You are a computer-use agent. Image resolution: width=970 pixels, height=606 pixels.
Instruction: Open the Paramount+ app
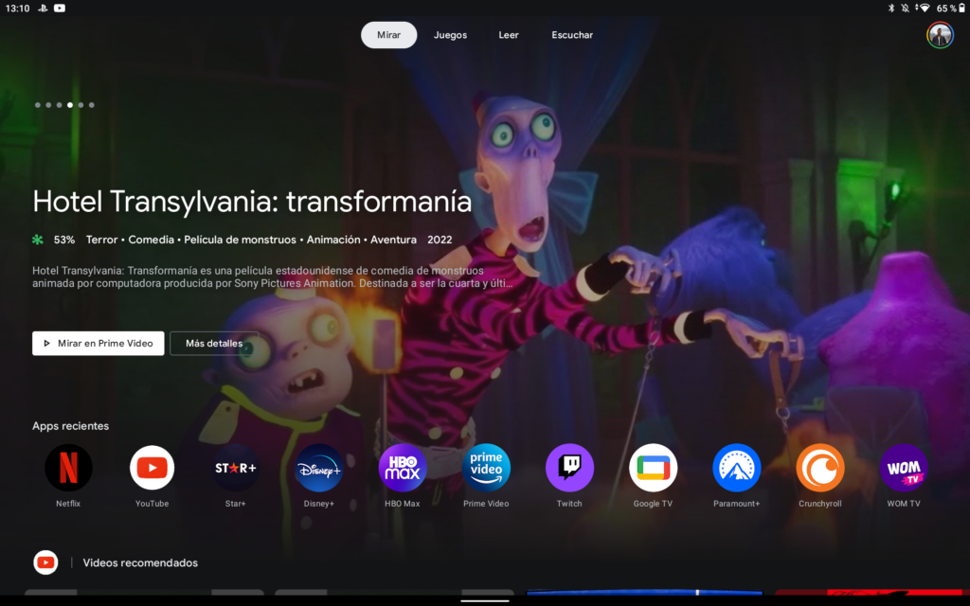point(737,468)
